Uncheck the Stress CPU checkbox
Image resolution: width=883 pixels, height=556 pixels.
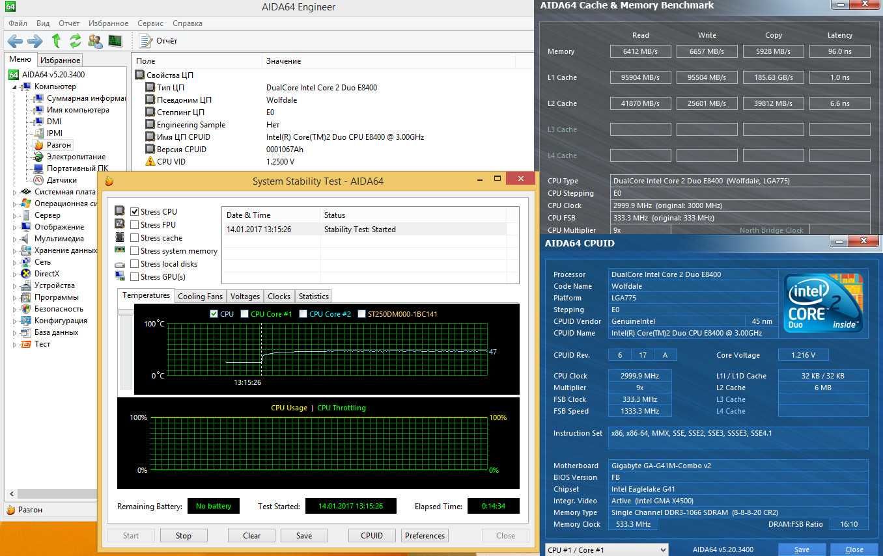[135, 211]
